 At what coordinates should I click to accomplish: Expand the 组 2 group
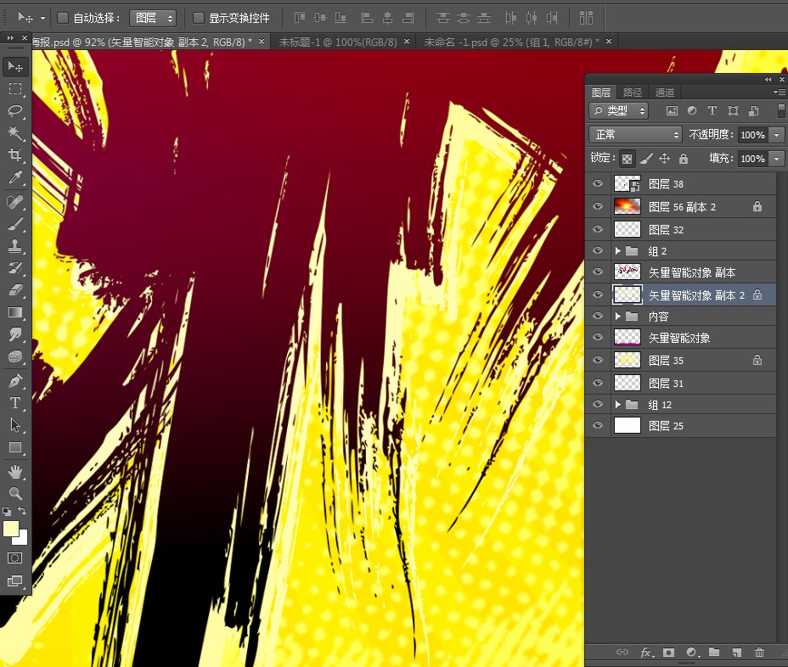pyautogui.click(x=618, y=250)
